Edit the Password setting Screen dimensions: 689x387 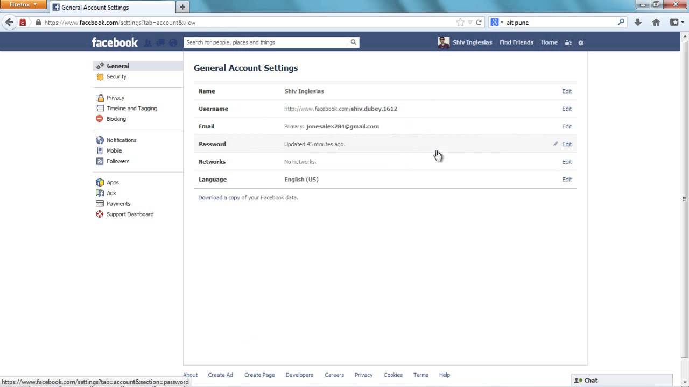[567, 144]
